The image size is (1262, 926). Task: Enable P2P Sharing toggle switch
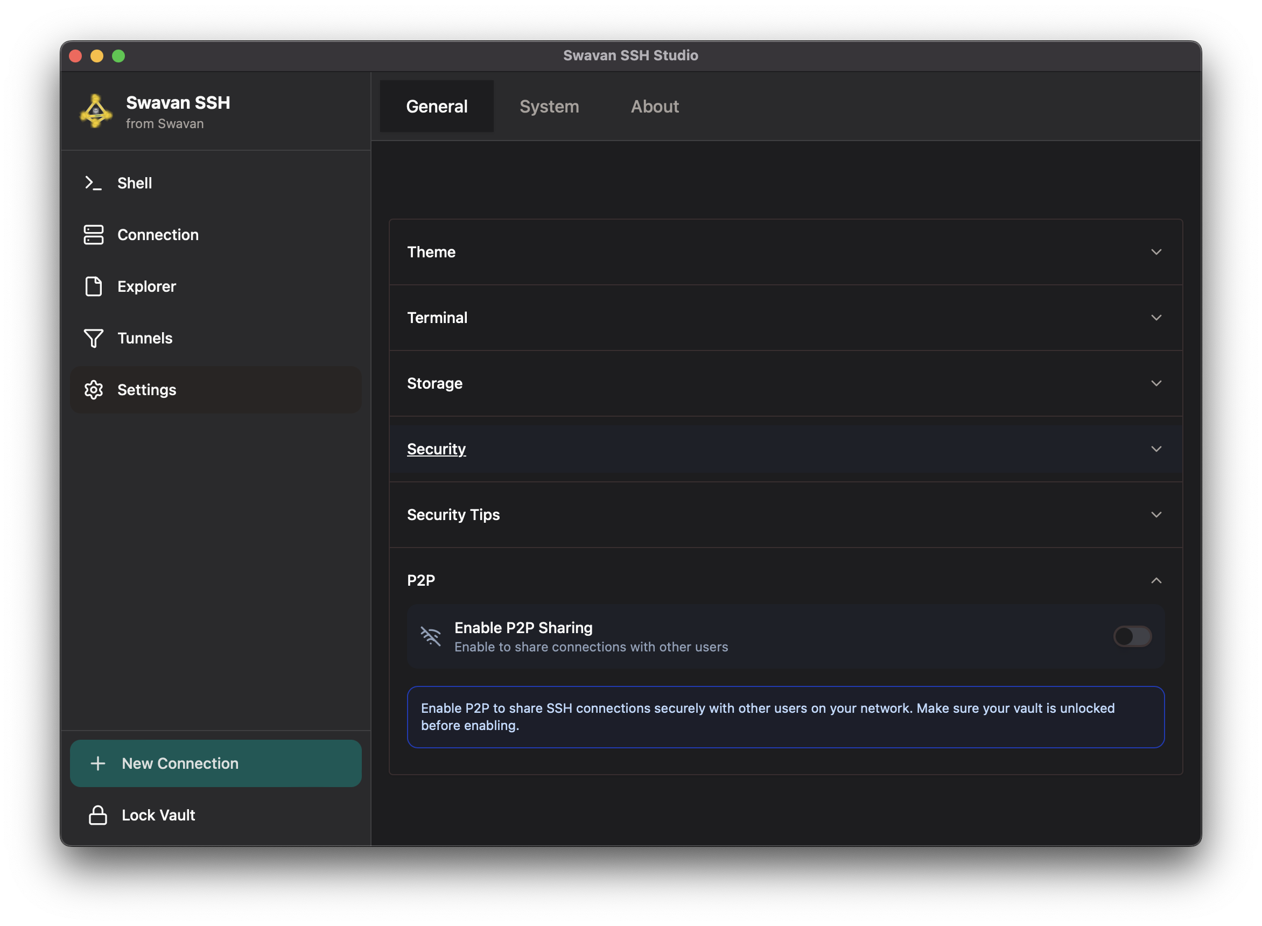coord(1132,636)
